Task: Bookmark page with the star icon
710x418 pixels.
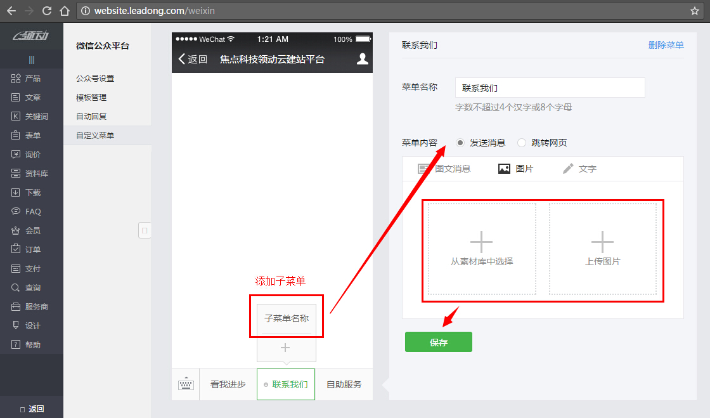Action: pyautogui.click(x=695, y=11)
